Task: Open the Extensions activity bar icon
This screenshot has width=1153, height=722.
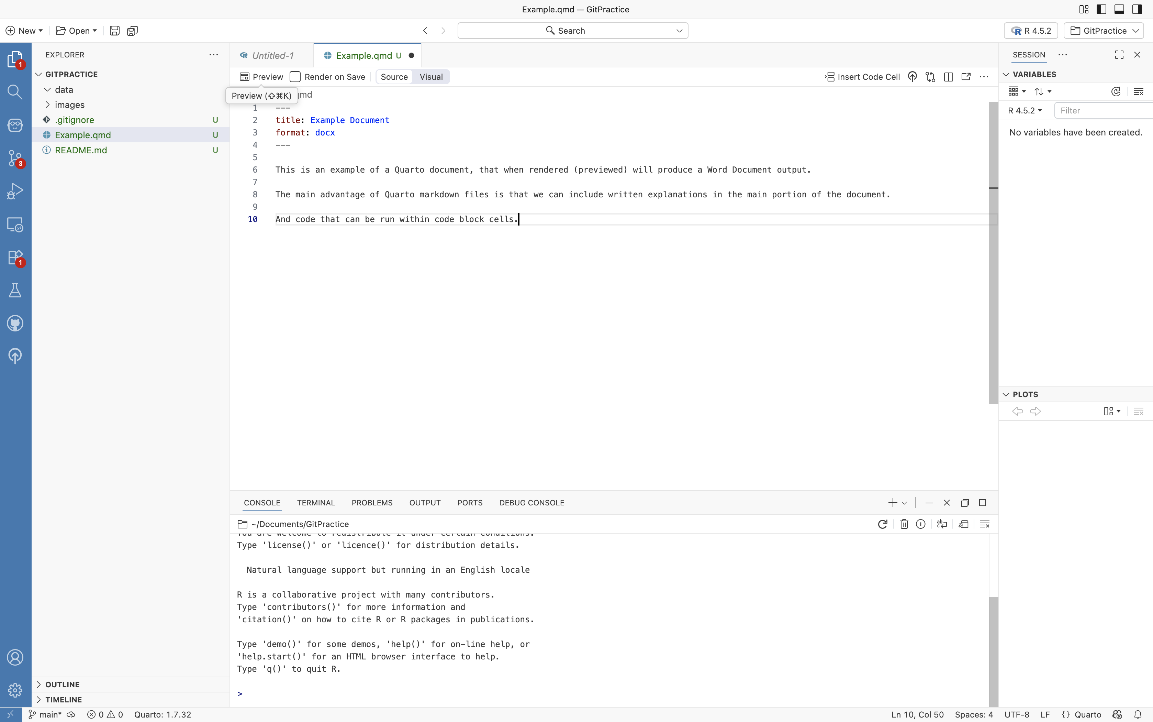Action: pos(15,258)
